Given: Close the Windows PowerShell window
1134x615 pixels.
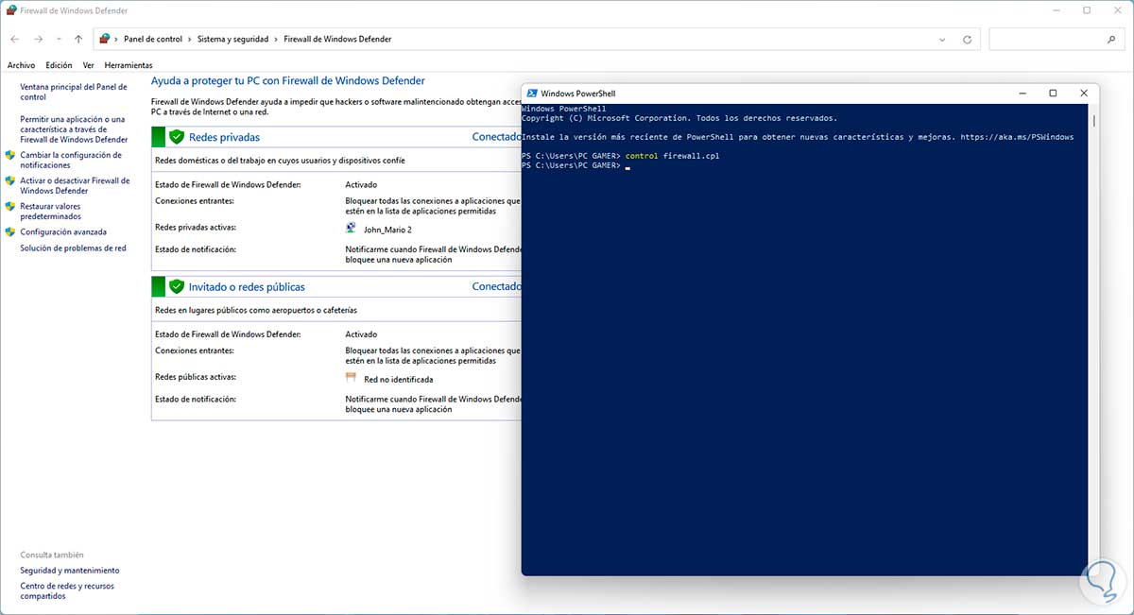Looking at the screenshot, I should click(x=1084, y=94).
